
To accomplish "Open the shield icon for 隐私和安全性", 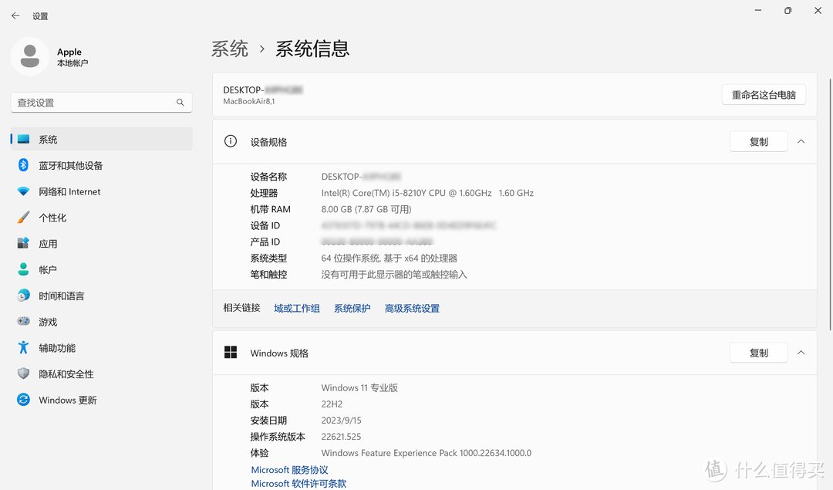I will click(x=23, y=373).
